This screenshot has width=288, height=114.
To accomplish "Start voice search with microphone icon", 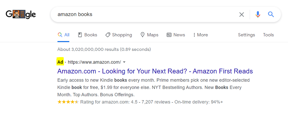I will tap(258, 14).
